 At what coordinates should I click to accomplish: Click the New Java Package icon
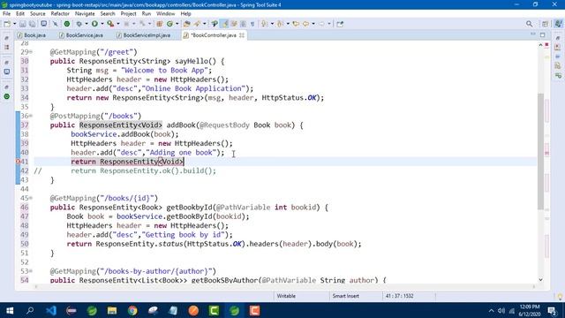pyautogui.click(x=159, y=24)
